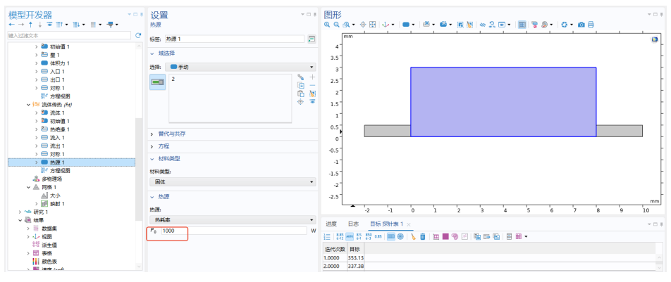The image size is (671, 282).
Task: Move node down with the down arrow
Action: pyautogui.click(x=39, y=25)
